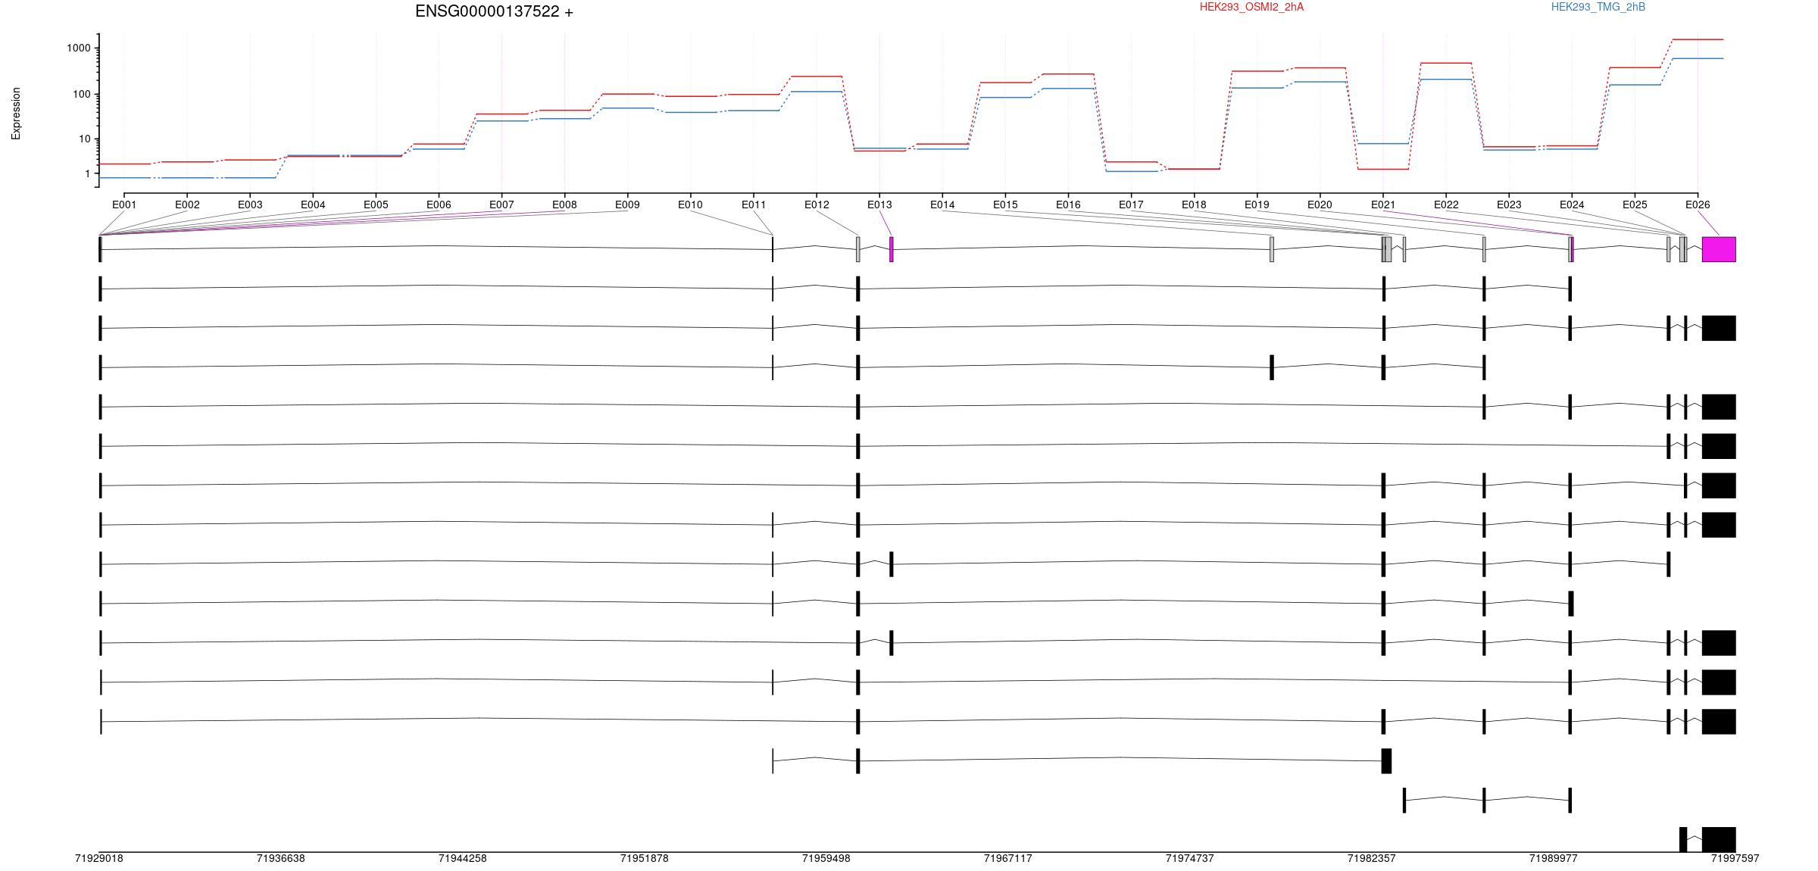Image resolution: width=1818 pixels, height=871 pixels.
Task: Click the red expression line segment above E012
Action: [x=817, y=76]
